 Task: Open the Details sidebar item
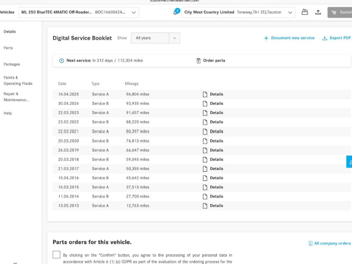point(10,32)
